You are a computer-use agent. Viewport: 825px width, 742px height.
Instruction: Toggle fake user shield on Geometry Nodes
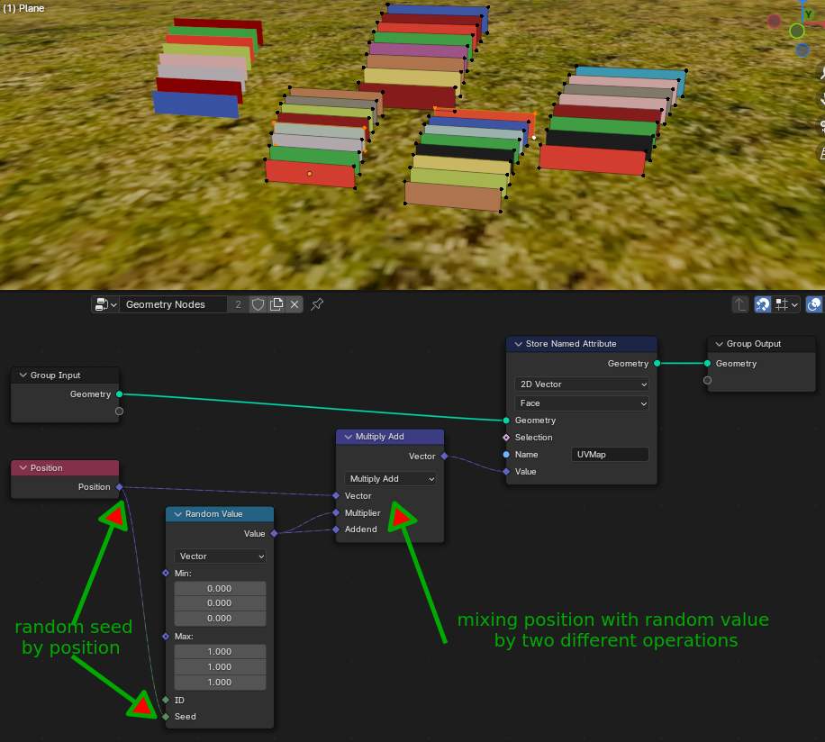click(x=258, y=304)
